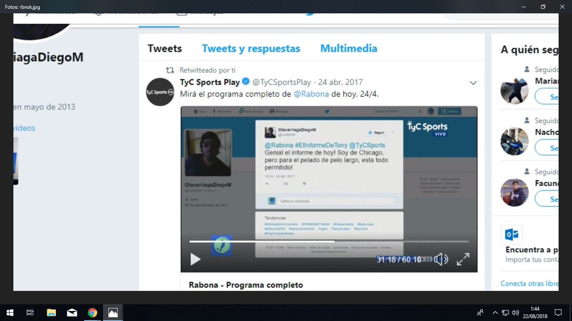This screenshot has width=572, height=321.
Task: Open the TyC Sports Play profile name
Action: tap(210, 82)
